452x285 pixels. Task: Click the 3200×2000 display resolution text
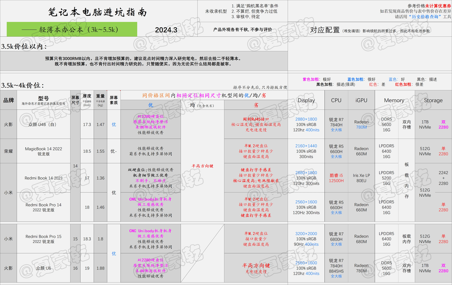pos(306,234)
